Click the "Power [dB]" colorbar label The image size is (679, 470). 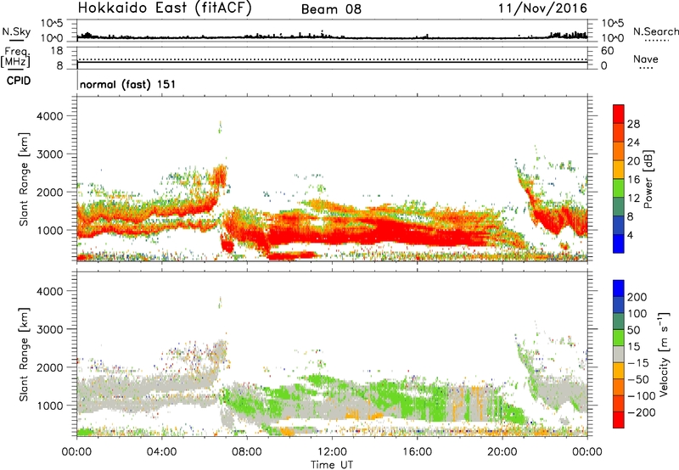[x=648, y=179]
